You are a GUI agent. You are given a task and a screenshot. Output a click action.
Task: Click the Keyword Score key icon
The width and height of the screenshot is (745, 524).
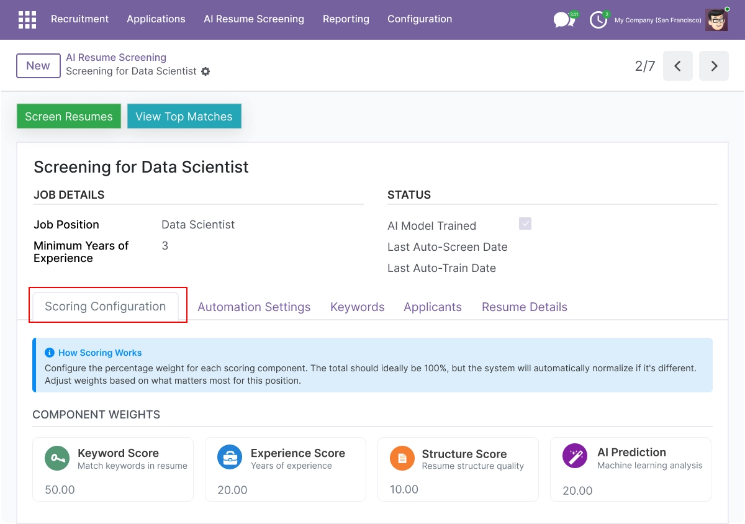(x=57, y=458)
